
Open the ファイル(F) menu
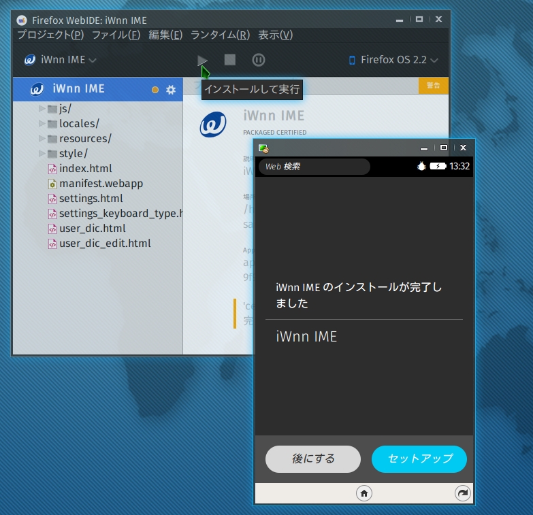point(116,35)
